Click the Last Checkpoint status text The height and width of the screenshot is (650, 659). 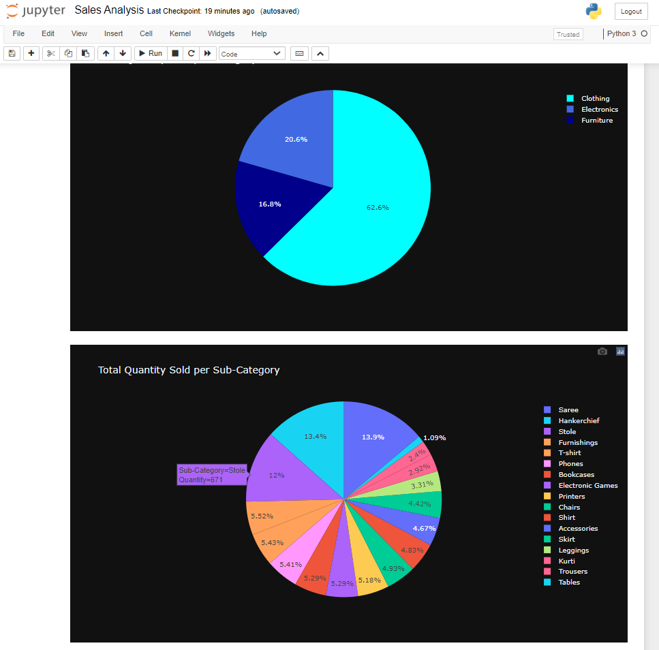200,12
